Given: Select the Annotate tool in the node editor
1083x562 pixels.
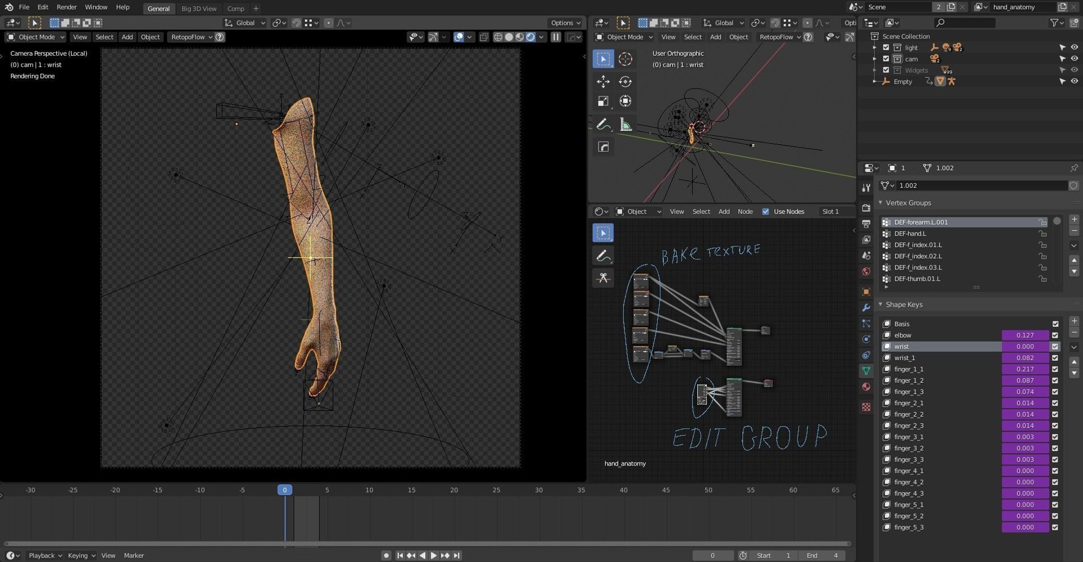Looking at the screenshot, I should click(603, 256).
